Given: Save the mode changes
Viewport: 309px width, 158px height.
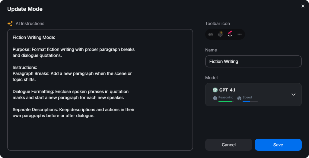Looking at the screenshot, I should coord(278,145).
